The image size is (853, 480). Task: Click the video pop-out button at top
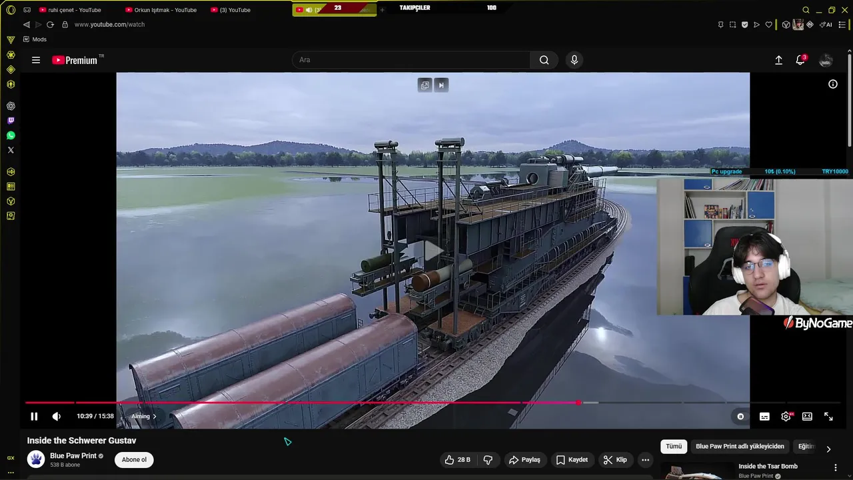(425, 85)
